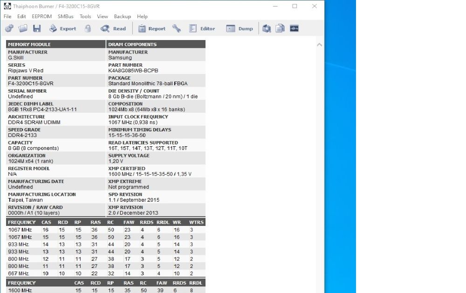Click the waveform monitor icon
Image resolution: width=466 pixels, height=293 pixels.
coord(294,28)
